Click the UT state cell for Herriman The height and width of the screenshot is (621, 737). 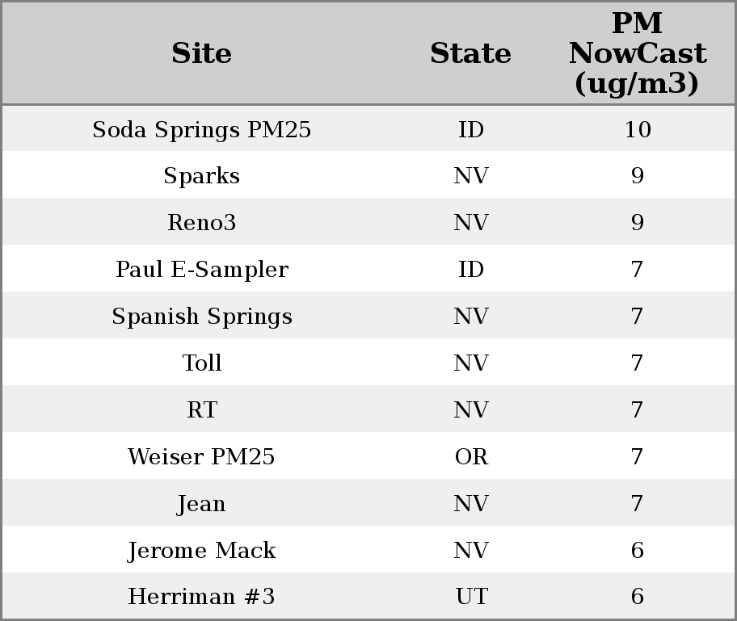pyautogui.click(x=471, y=597)
